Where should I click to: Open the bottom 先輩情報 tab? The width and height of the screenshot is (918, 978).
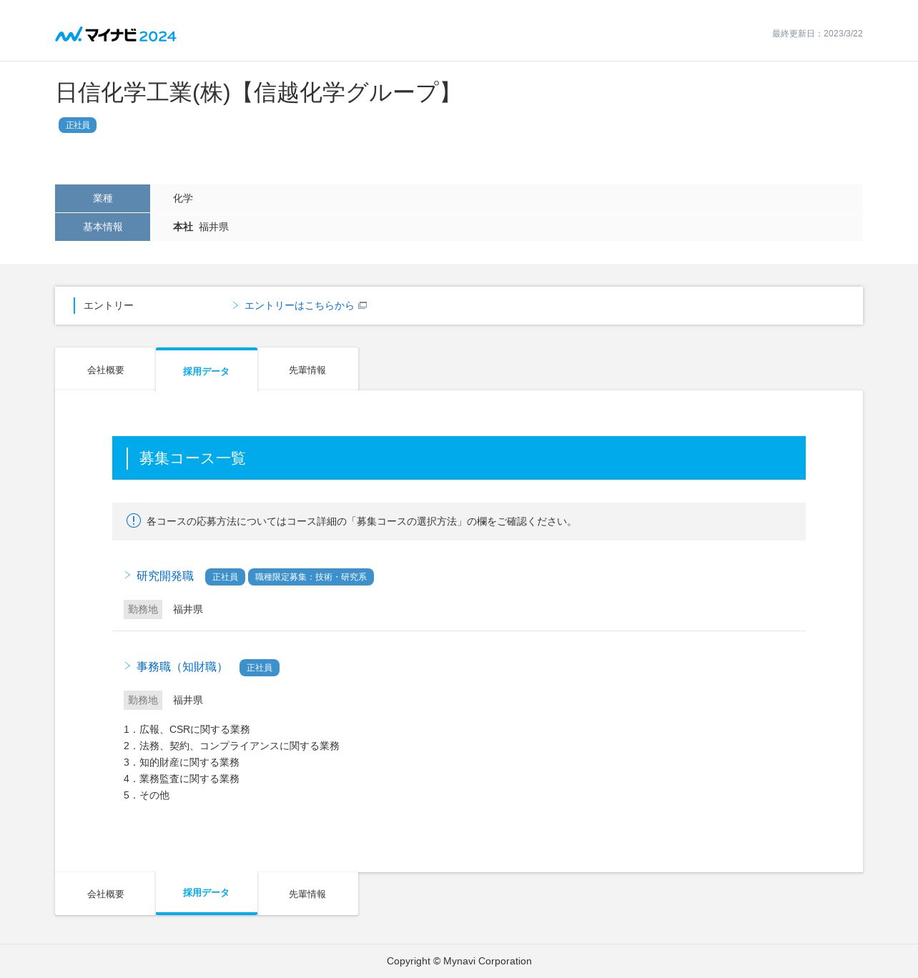pyautogui.click(x=307, y=894)
